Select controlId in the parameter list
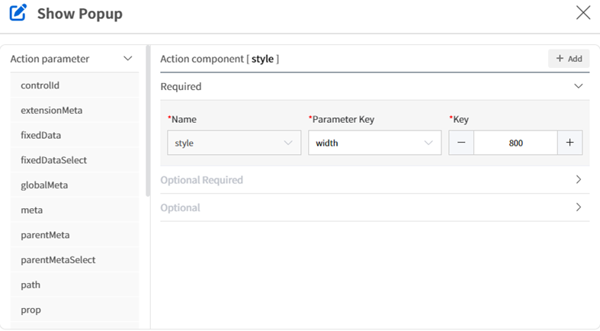The height and width of the screenshot is (331, 600). [75, 85]
